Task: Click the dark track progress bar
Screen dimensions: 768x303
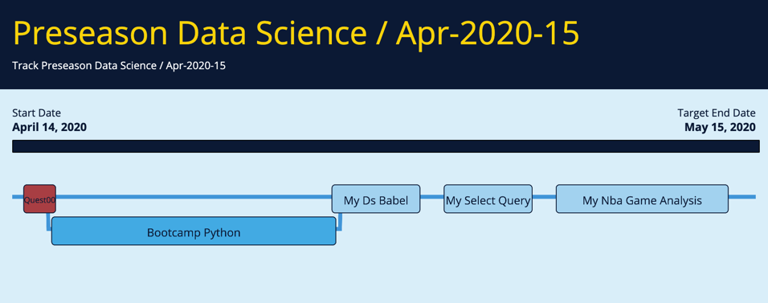Action: tap(386, 146)
